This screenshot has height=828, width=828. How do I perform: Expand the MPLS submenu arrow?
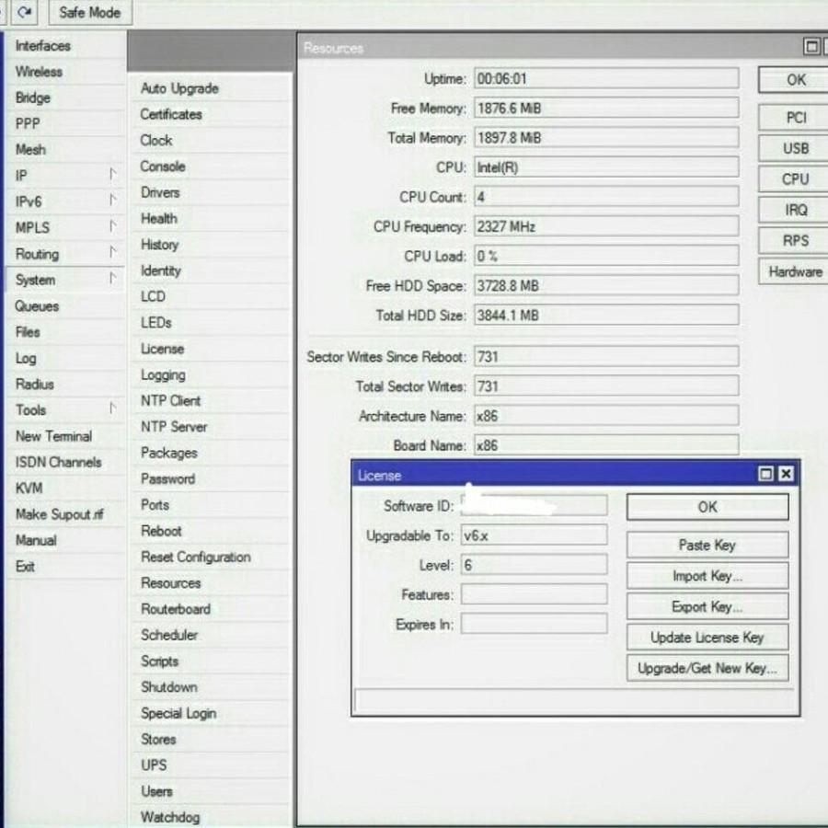[x=112, y=226]
